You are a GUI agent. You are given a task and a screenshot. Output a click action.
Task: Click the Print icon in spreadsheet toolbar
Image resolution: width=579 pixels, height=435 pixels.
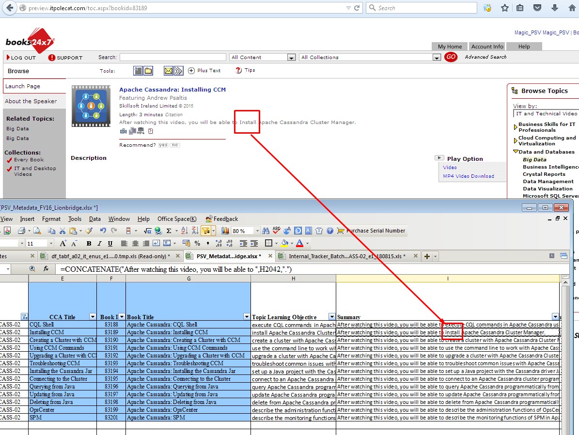21,231
